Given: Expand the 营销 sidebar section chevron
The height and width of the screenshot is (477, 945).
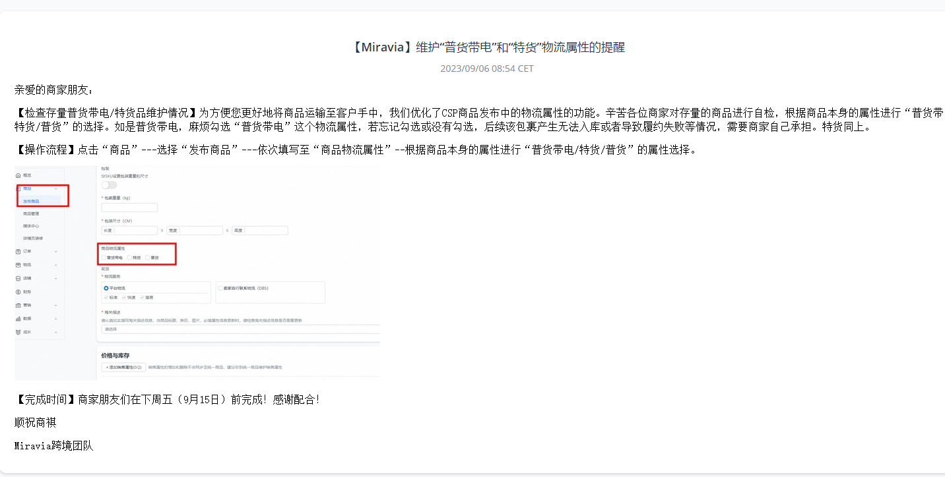Looking at the screenshot, I should click(x=55, y=305).
